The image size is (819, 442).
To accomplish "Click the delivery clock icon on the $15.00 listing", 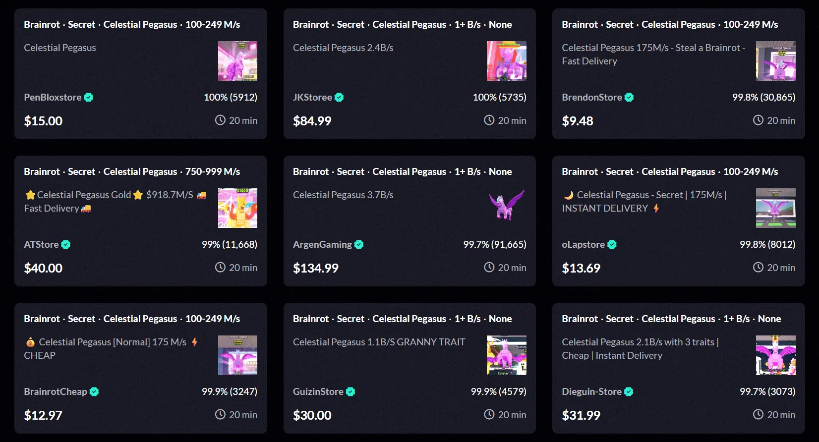I will coord(220,120).
